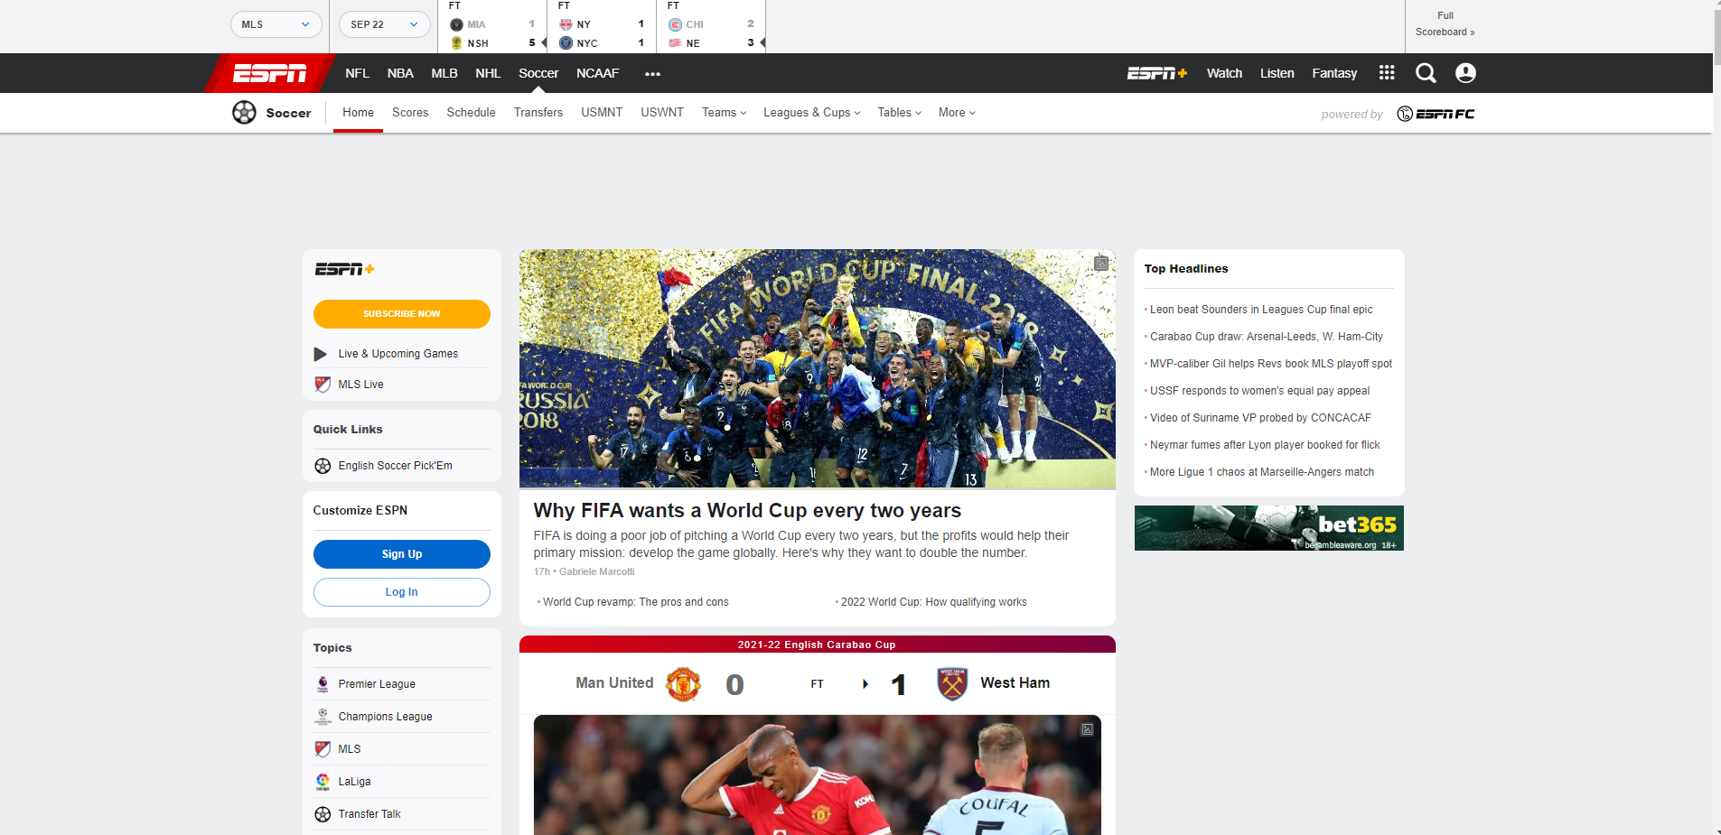Open the USSF responds to equal pay appeal headline
This screenshot has height=835, width=1721.
point(1260,391)
